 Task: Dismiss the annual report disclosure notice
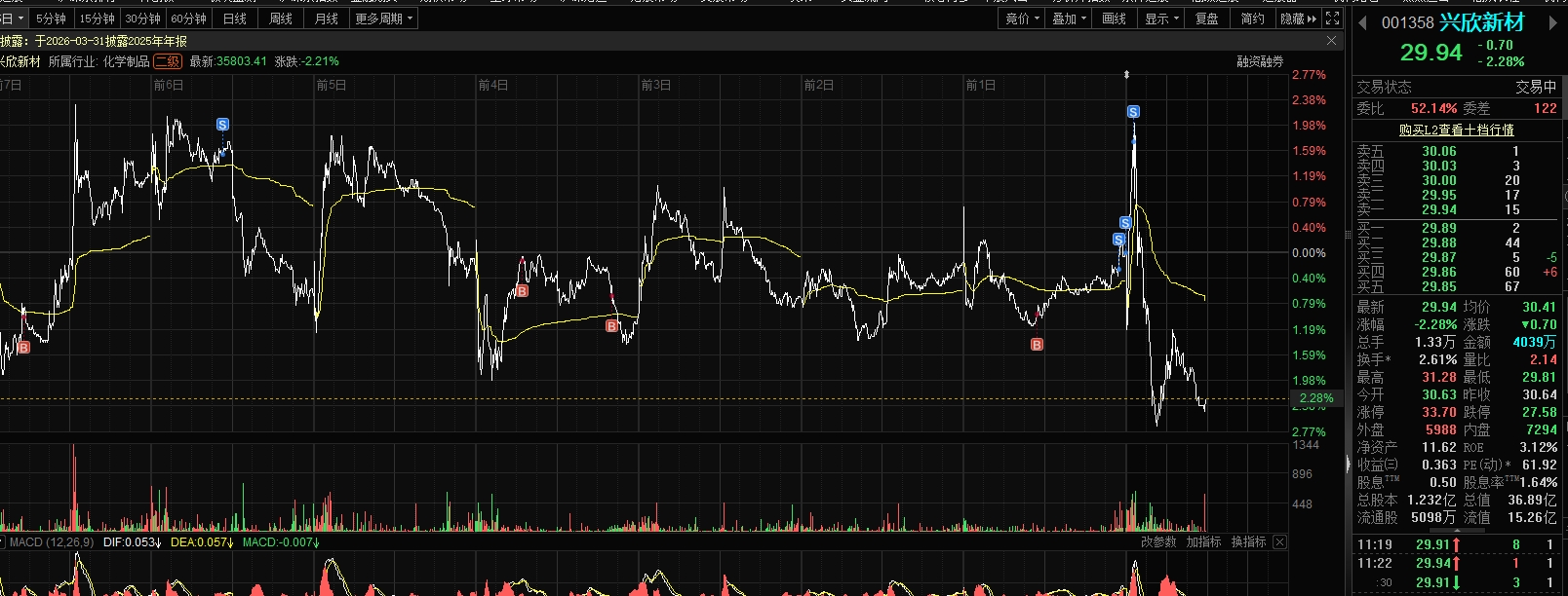(1331, 41)
